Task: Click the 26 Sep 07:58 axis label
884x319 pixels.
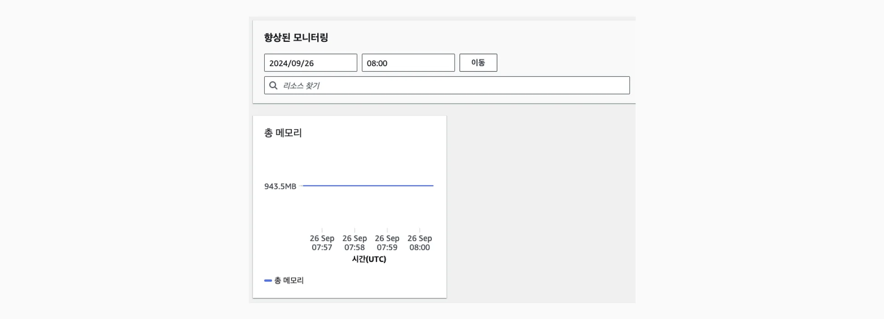Action: tap(355, 243)
